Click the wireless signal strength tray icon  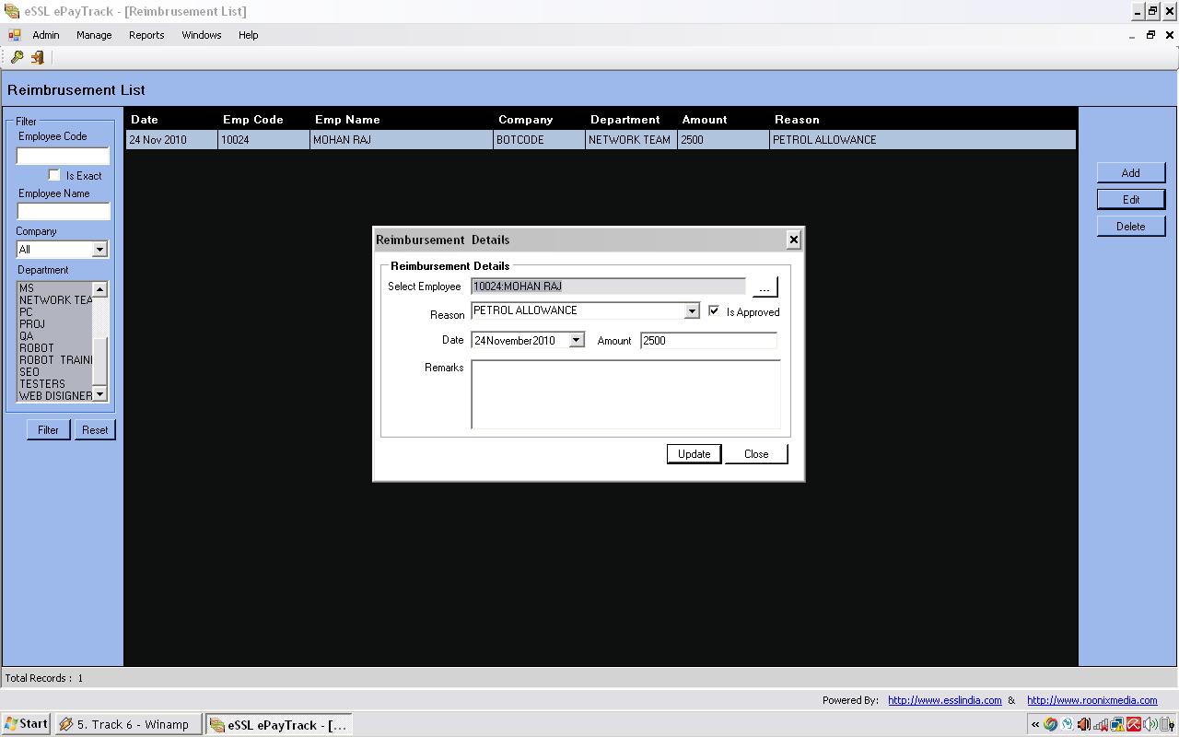(1101, 724)
